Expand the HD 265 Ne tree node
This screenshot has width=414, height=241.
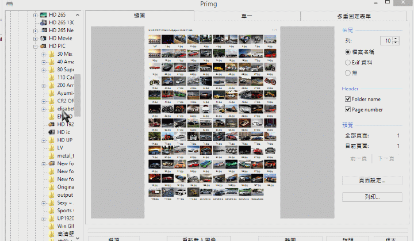pyautogui.click(x=35, y=31)
